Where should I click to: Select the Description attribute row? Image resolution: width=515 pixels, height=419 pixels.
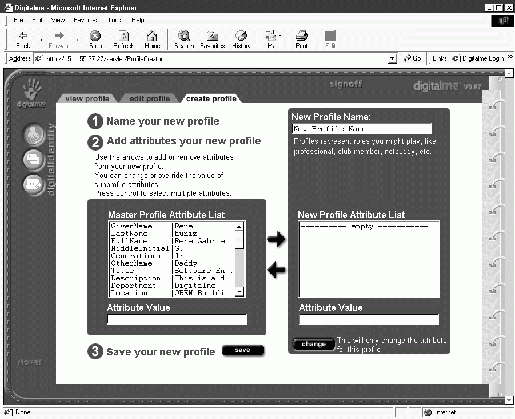pos(173,278)
